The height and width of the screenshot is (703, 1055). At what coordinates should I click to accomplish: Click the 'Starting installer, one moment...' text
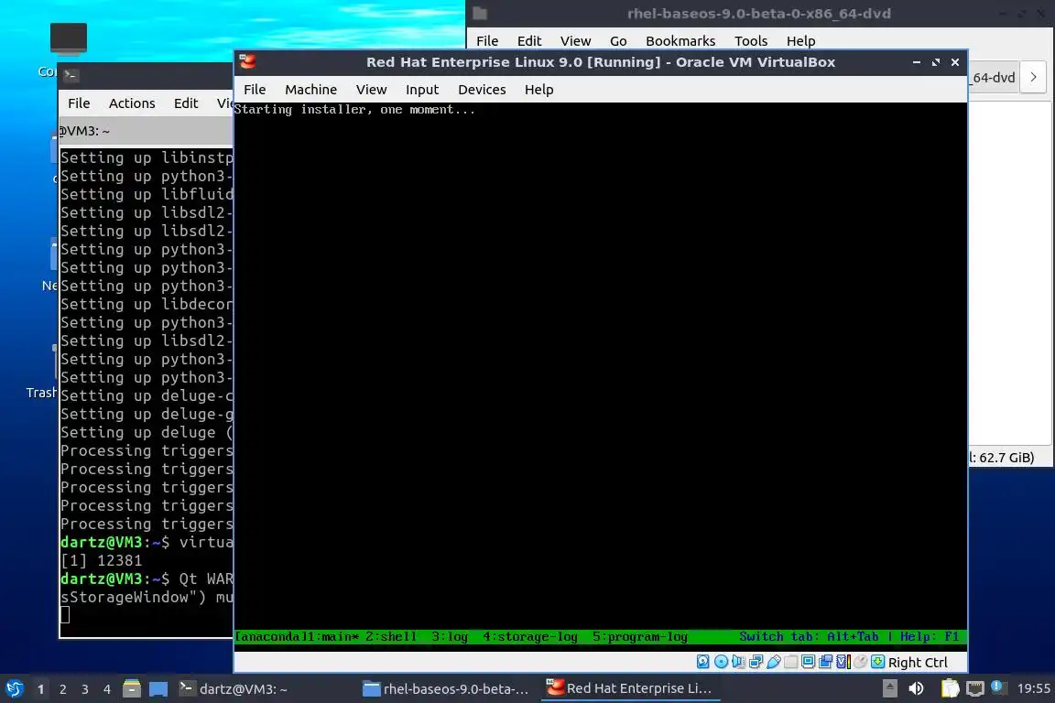tap(354, 110)
